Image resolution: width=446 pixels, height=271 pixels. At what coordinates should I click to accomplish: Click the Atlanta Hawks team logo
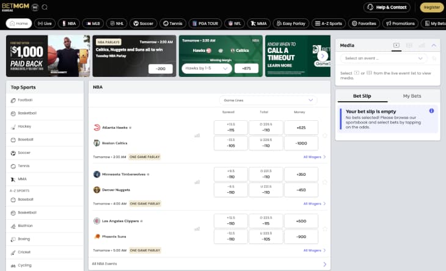coord(97,128)
